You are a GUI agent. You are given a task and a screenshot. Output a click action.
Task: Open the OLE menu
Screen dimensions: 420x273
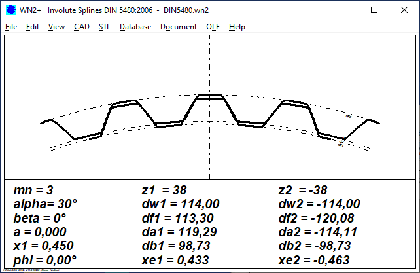213,27
